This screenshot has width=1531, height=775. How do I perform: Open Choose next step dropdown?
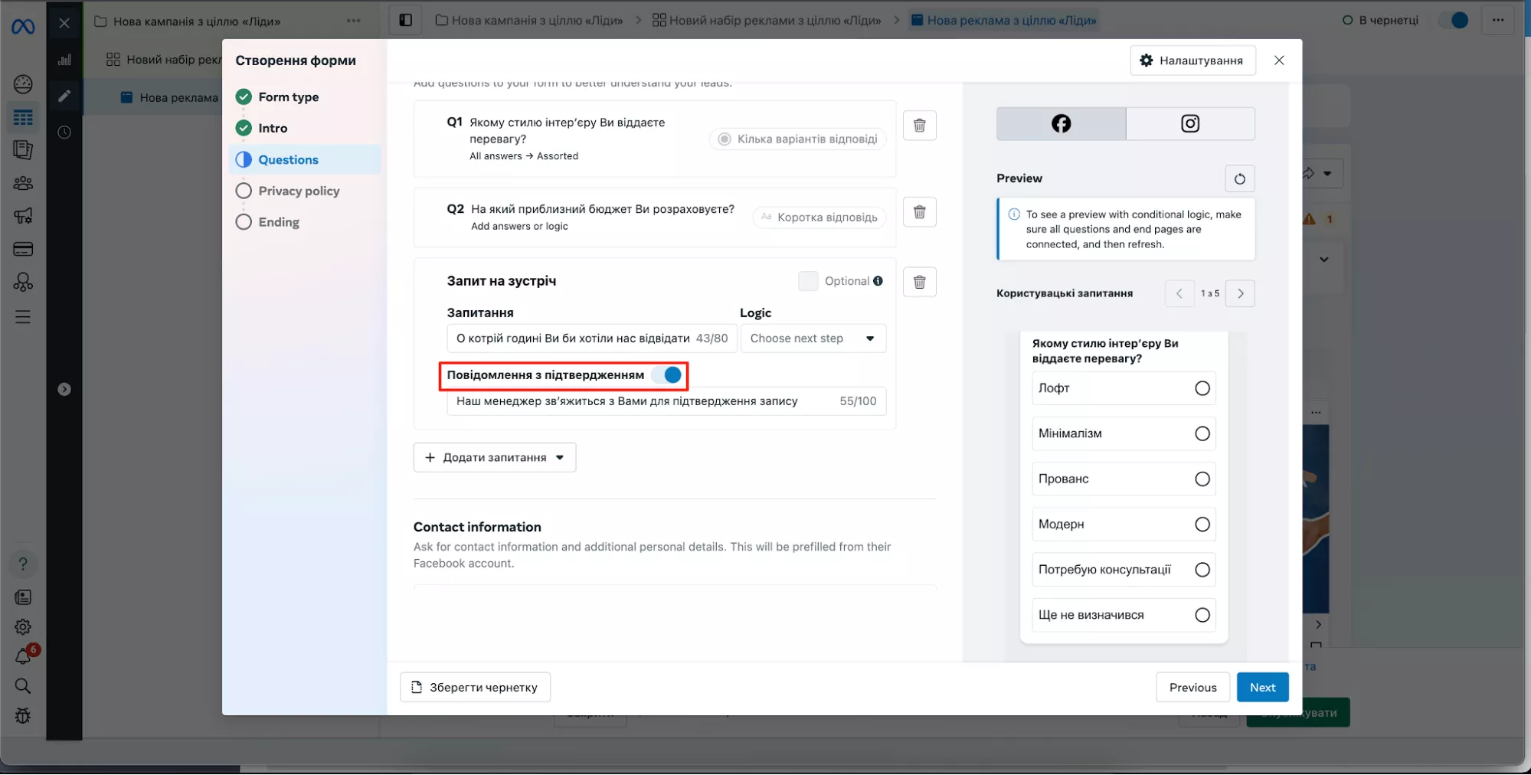(812, 338)
